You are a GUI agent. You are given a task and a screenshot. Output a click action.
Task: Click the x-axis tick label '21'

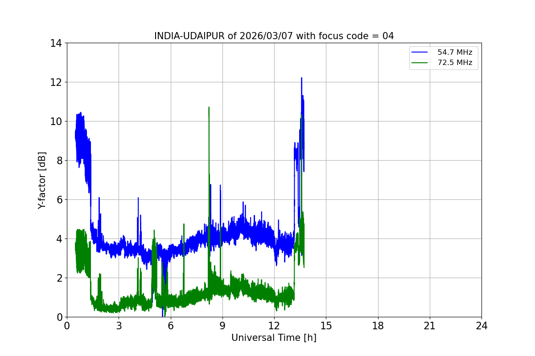point(430,326)
